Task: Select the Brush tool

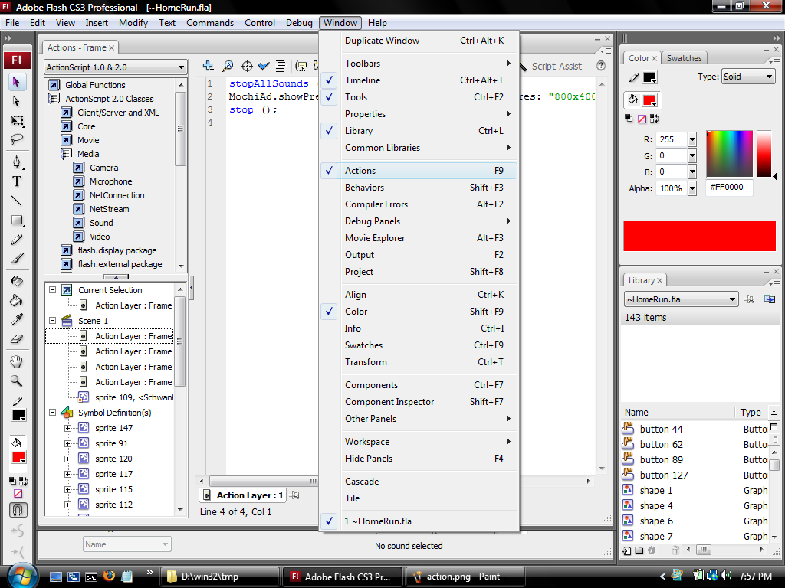Action: (x=17, y=259)
